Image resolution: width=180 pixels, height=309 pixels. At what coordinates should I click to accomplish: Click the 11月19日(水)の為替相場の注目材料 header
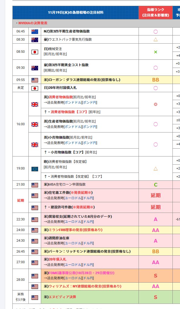(76, 12)
